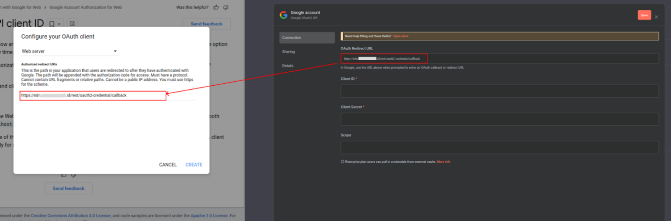Select the Connection tab in credential window

coord(307,38)
